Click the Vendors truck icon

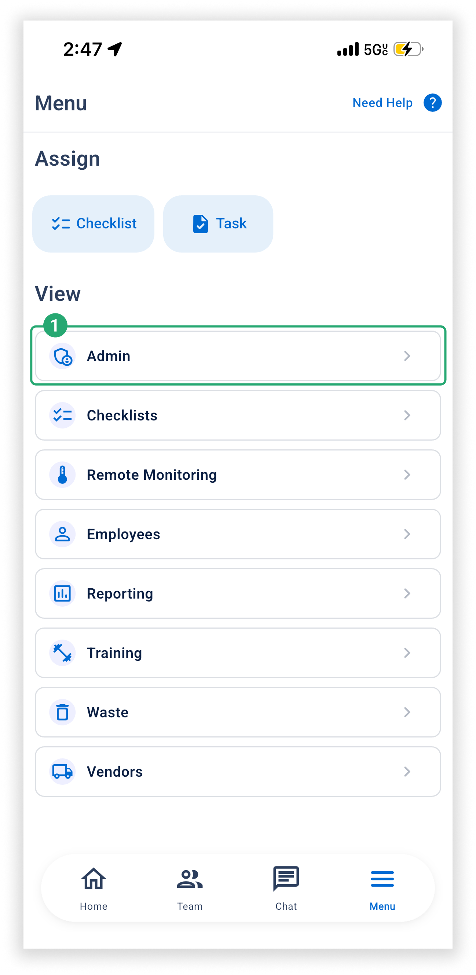pyautogui.click(x=62, y=771)
